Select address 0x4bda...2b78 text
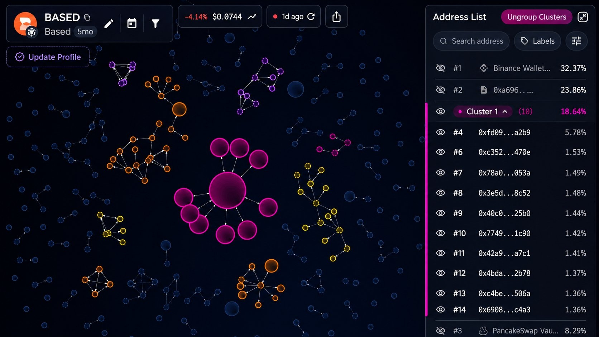The width and height of the screenshot is (599, 337). click(504, 273)
